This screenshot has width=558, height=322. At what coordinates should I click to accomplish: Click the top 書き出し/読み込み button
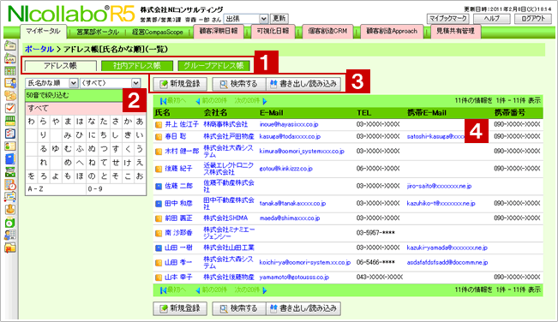pos(303,84)
